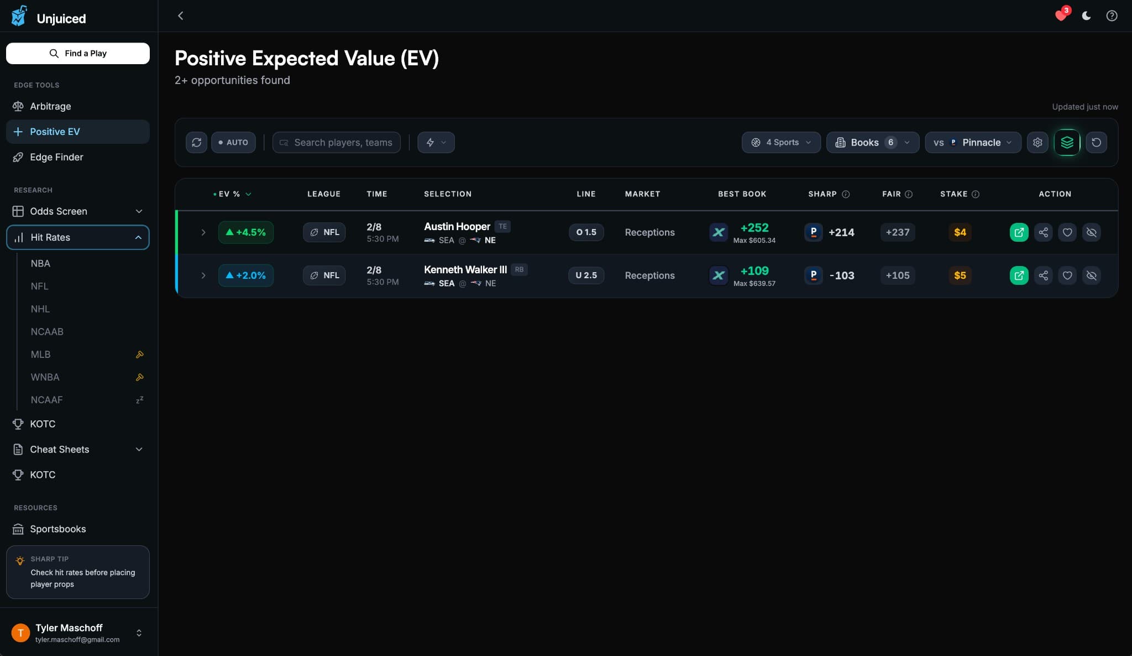The height and width of the screenshot is (656, 1132).
Task: Toggle AUTO refresh mode
Action: tap(233, 142)
